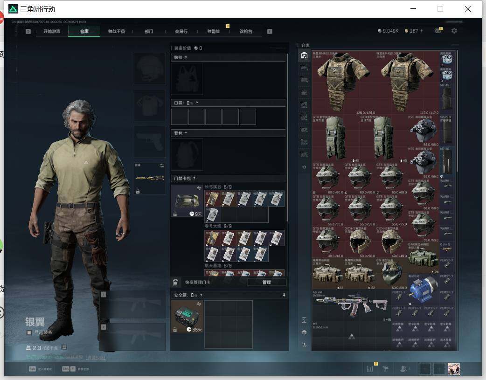
Task: Show help for 胸挂 section
Action: 186,58
